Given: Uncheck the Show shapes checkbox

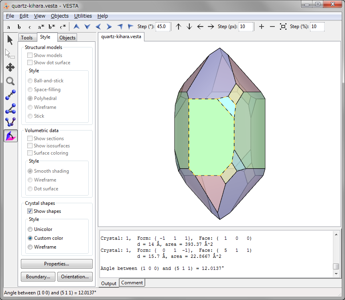Looking at the screenshot, I should 30,211.
